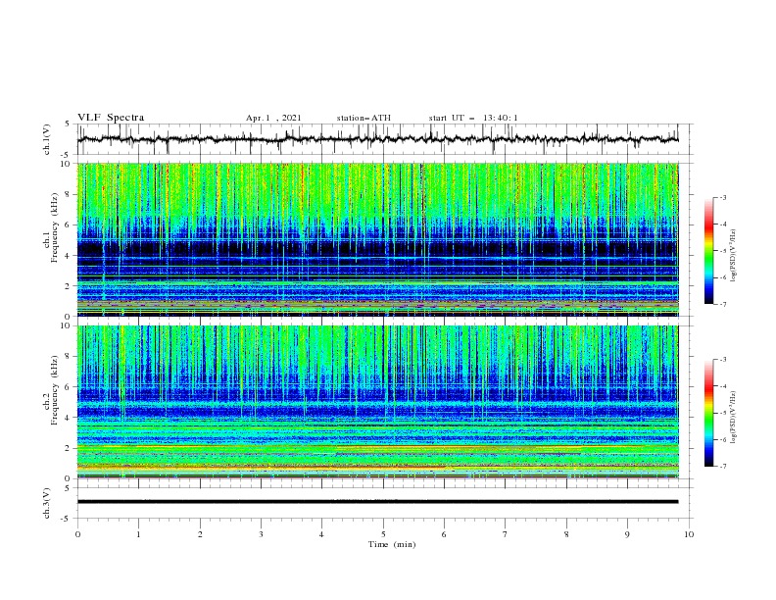Click the "9" tick on the time axis
The height and width of the screenshot is (600, 776).
(627, 534)
